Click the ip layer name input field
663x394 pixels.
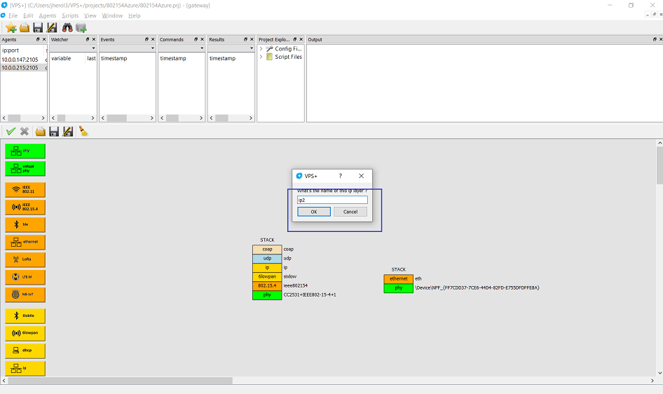tap(331, 200)
